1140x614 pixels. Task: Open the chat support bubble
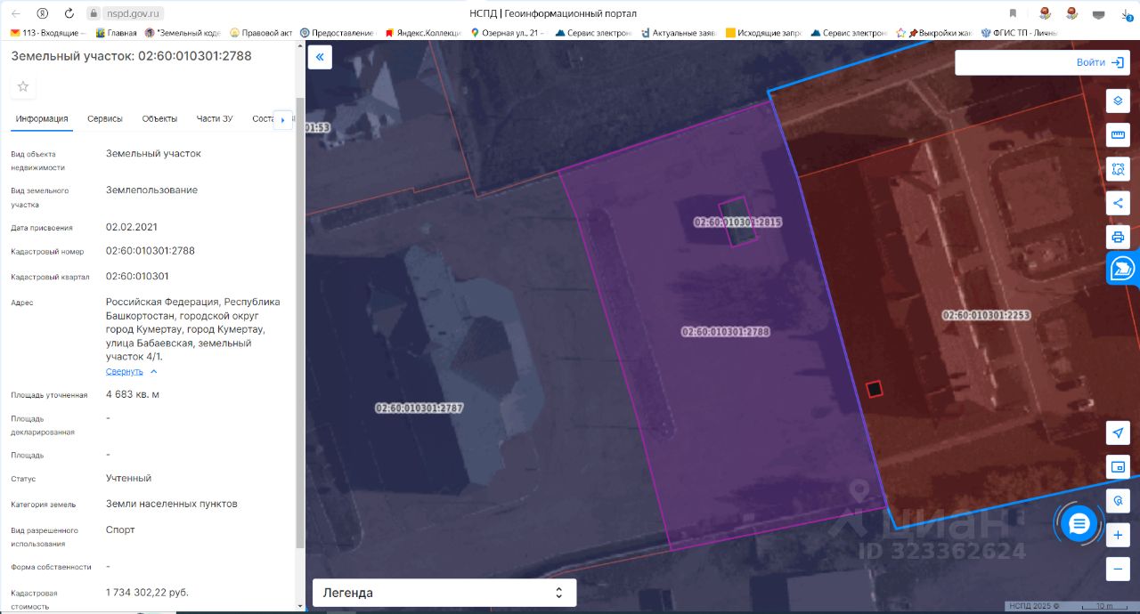[x=1079, y=523]
